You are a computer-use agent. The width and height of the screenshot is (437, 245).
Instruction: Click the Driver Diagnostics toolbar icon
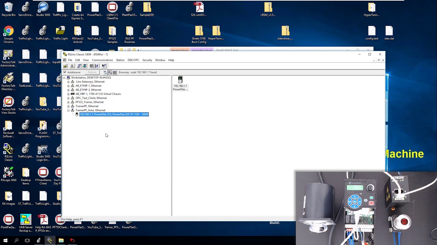[85, 66]
